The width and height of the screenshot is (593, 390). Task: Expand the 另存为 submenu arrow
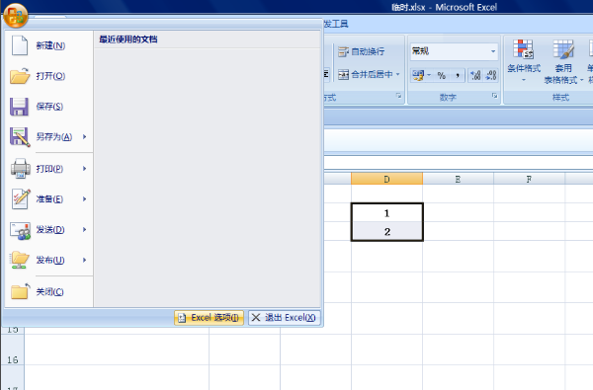[x=85, y=137]
